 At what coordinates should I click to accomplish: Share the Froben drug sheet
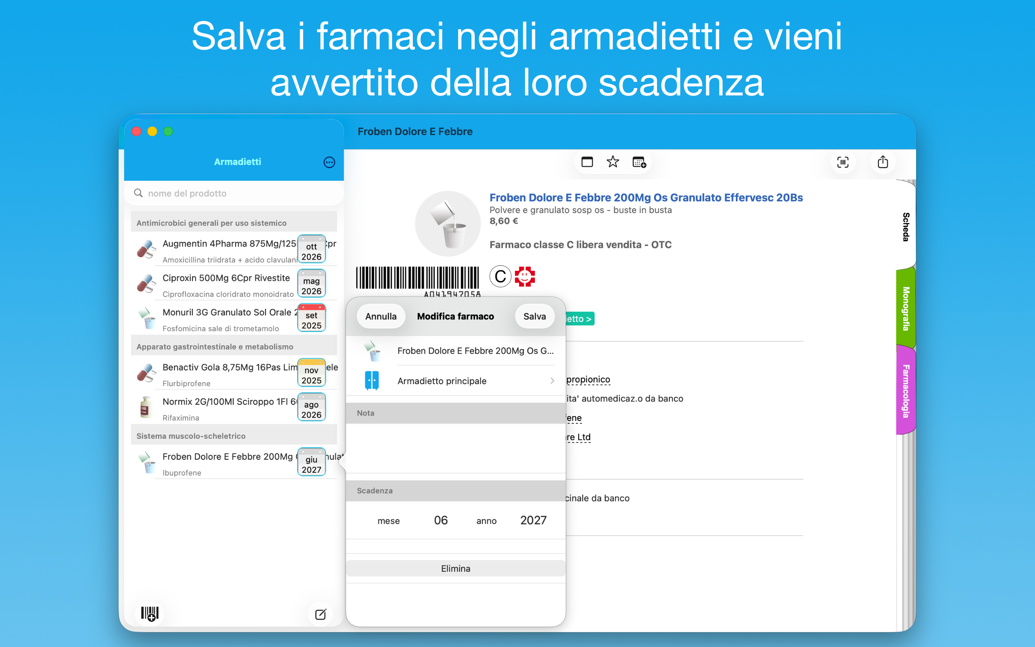(883, 162)
